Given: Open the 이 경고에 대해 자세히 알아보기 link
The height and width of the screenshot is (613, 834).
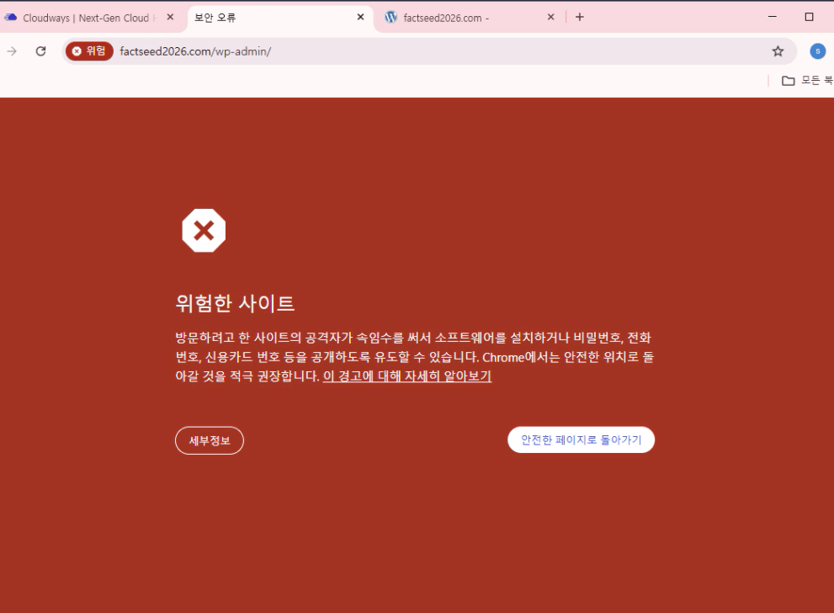Looking at the screenshot, I should click(x=407, y=376).
